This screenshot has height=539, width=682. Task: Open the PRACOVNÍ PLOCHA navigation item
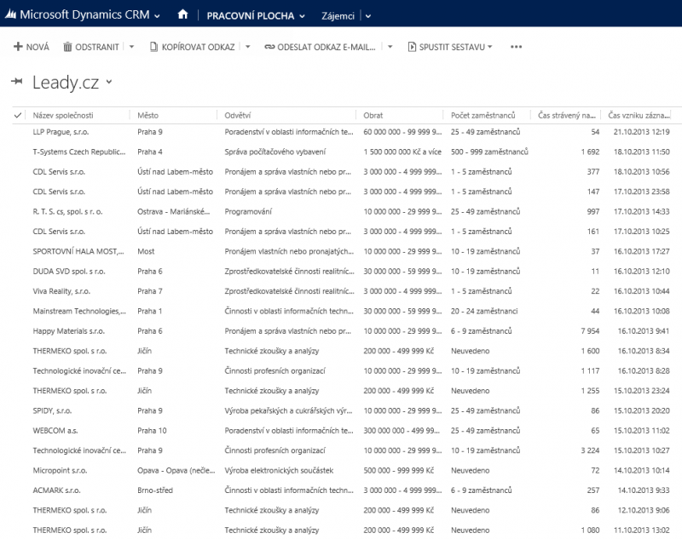click(250, 16)
